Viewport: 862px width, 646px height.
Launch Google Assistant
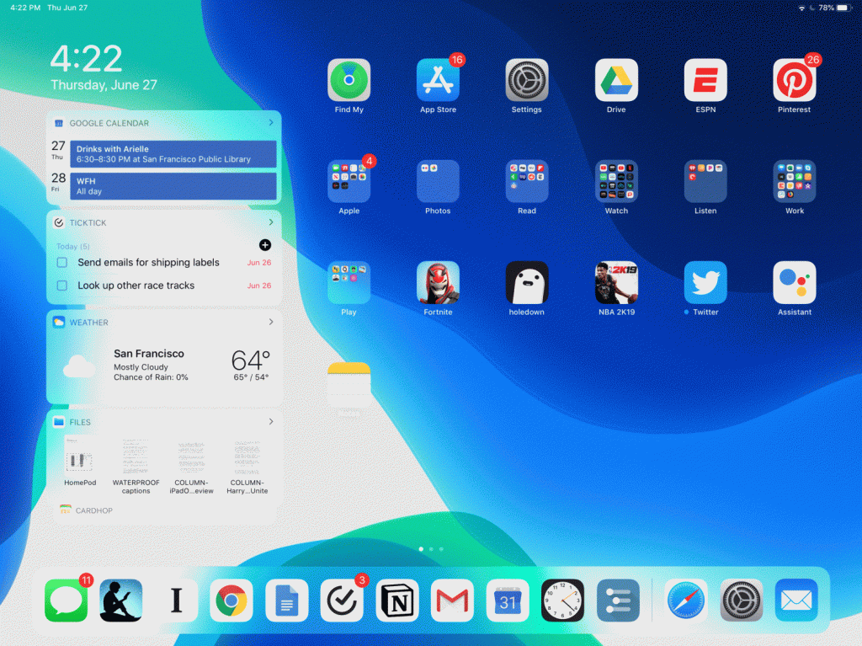[794, 282]
